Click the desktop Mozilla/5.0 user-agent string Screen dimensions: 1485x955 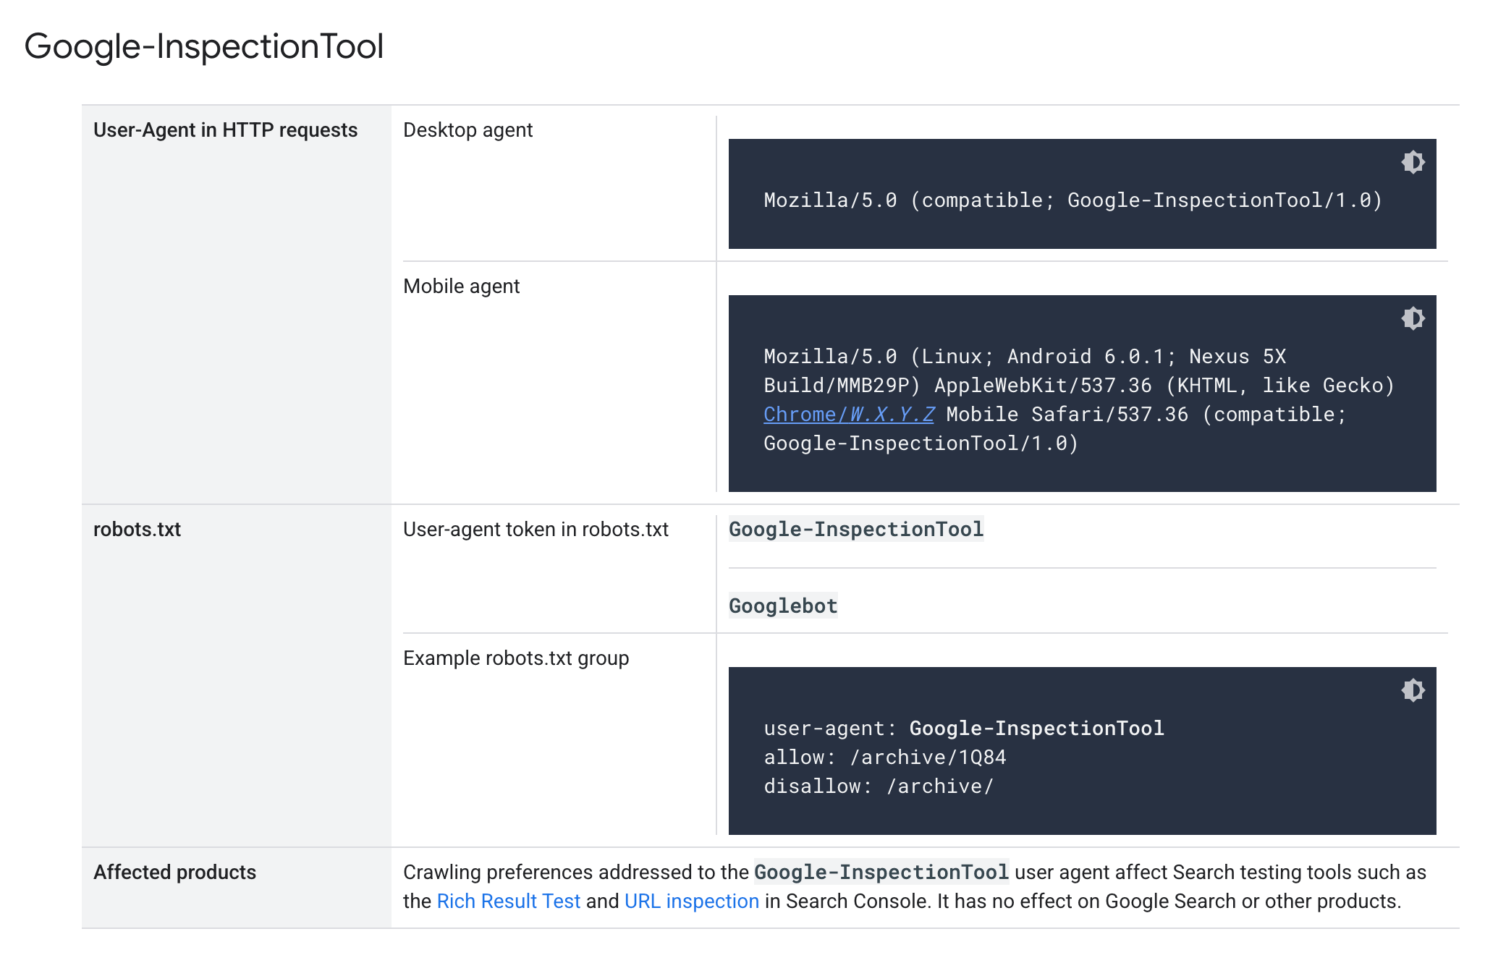click(x=1073, y=200)
